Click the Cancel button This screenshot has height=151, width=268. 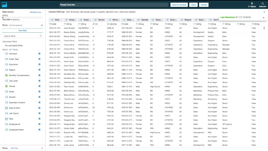coord(204,5)
